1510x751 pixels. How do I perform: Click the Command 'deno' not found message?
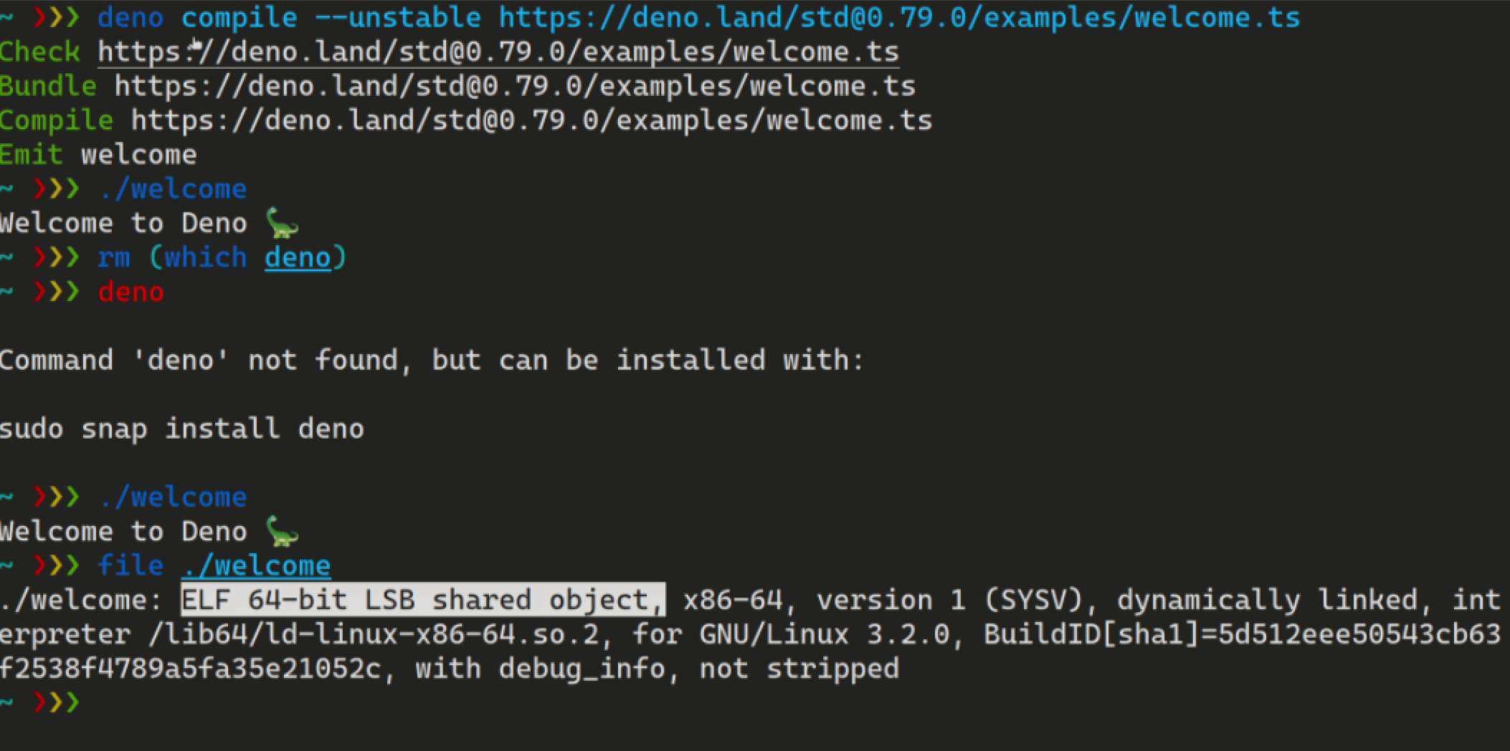pyautogui.click(x=432, y=360)
